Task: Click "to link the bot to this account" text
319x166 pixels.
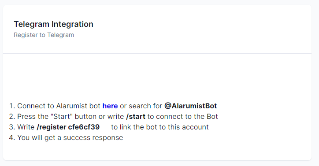Action: coord(160,127)
